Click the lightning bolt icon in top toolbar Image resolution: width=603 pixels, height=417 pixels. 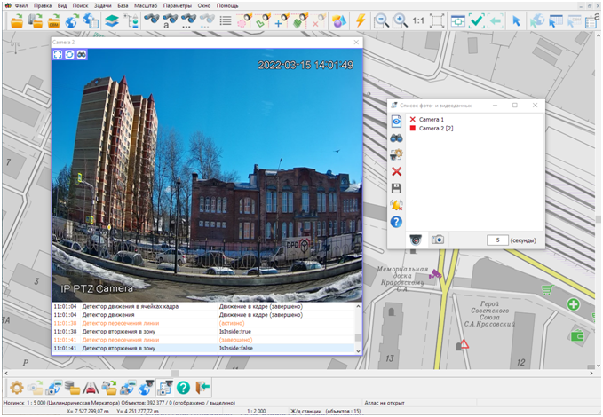pos(360,20)
